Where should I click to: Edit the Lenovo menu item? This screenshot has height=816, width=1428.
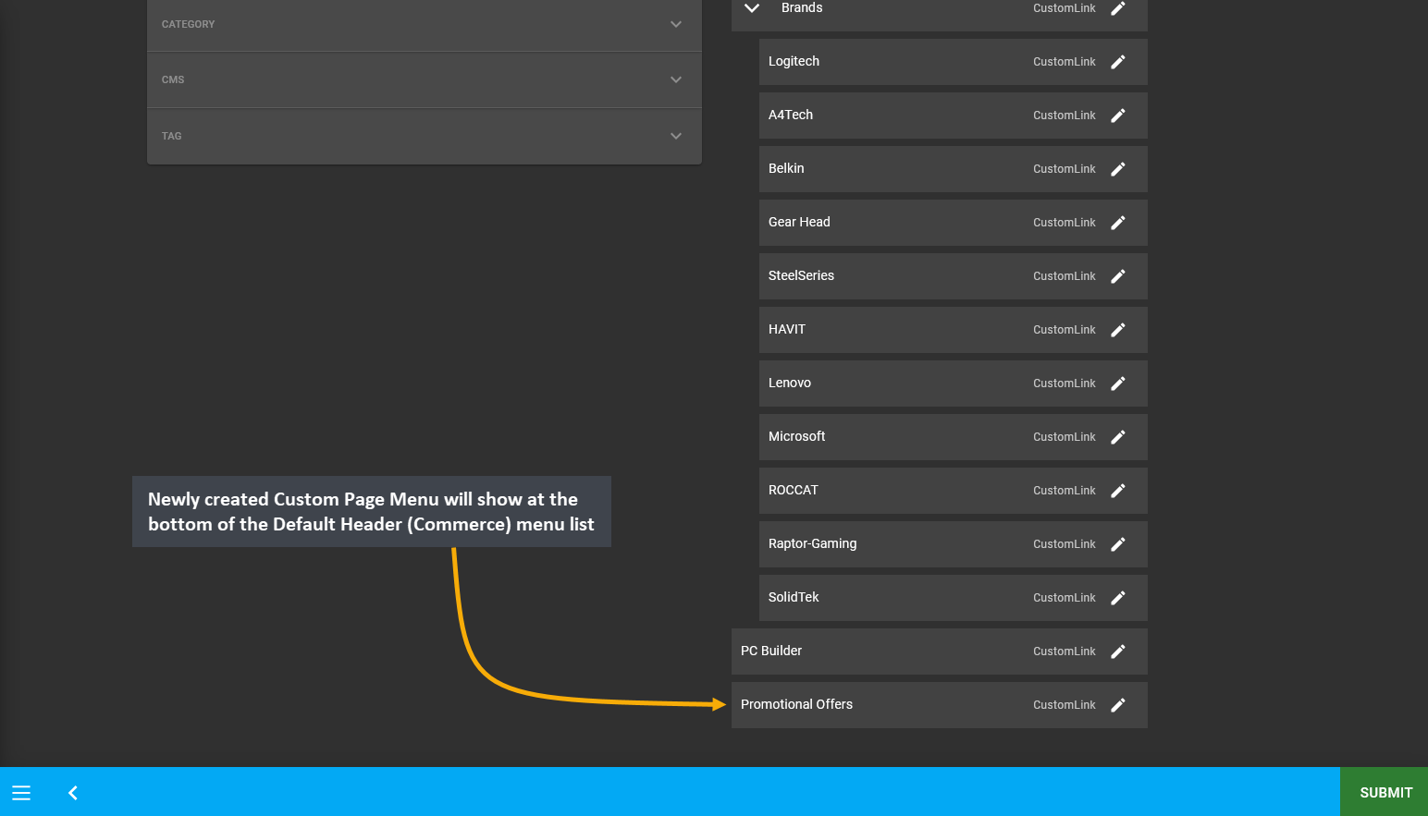(1117, 384)
